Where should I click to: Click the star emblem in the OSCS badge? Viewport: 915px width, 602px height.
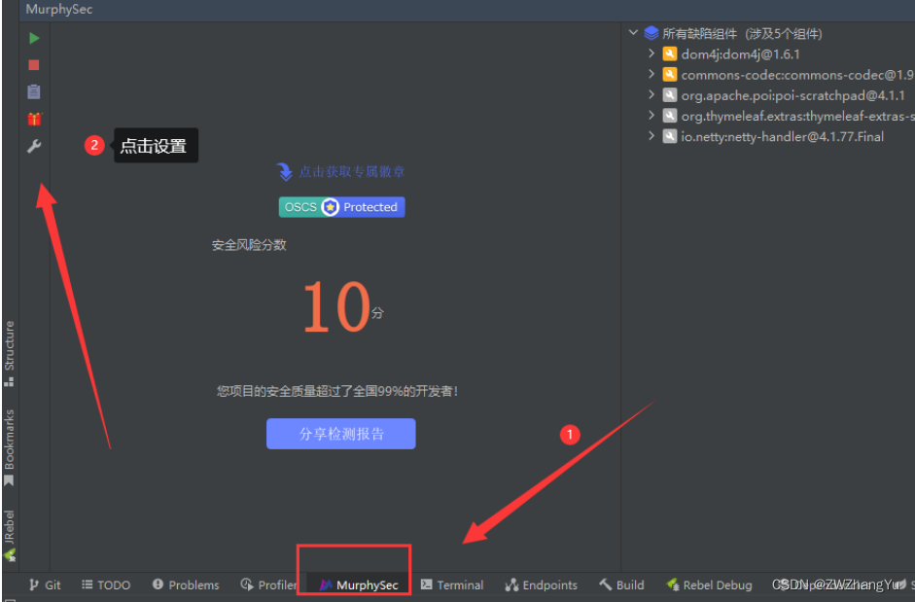(331, 207)
